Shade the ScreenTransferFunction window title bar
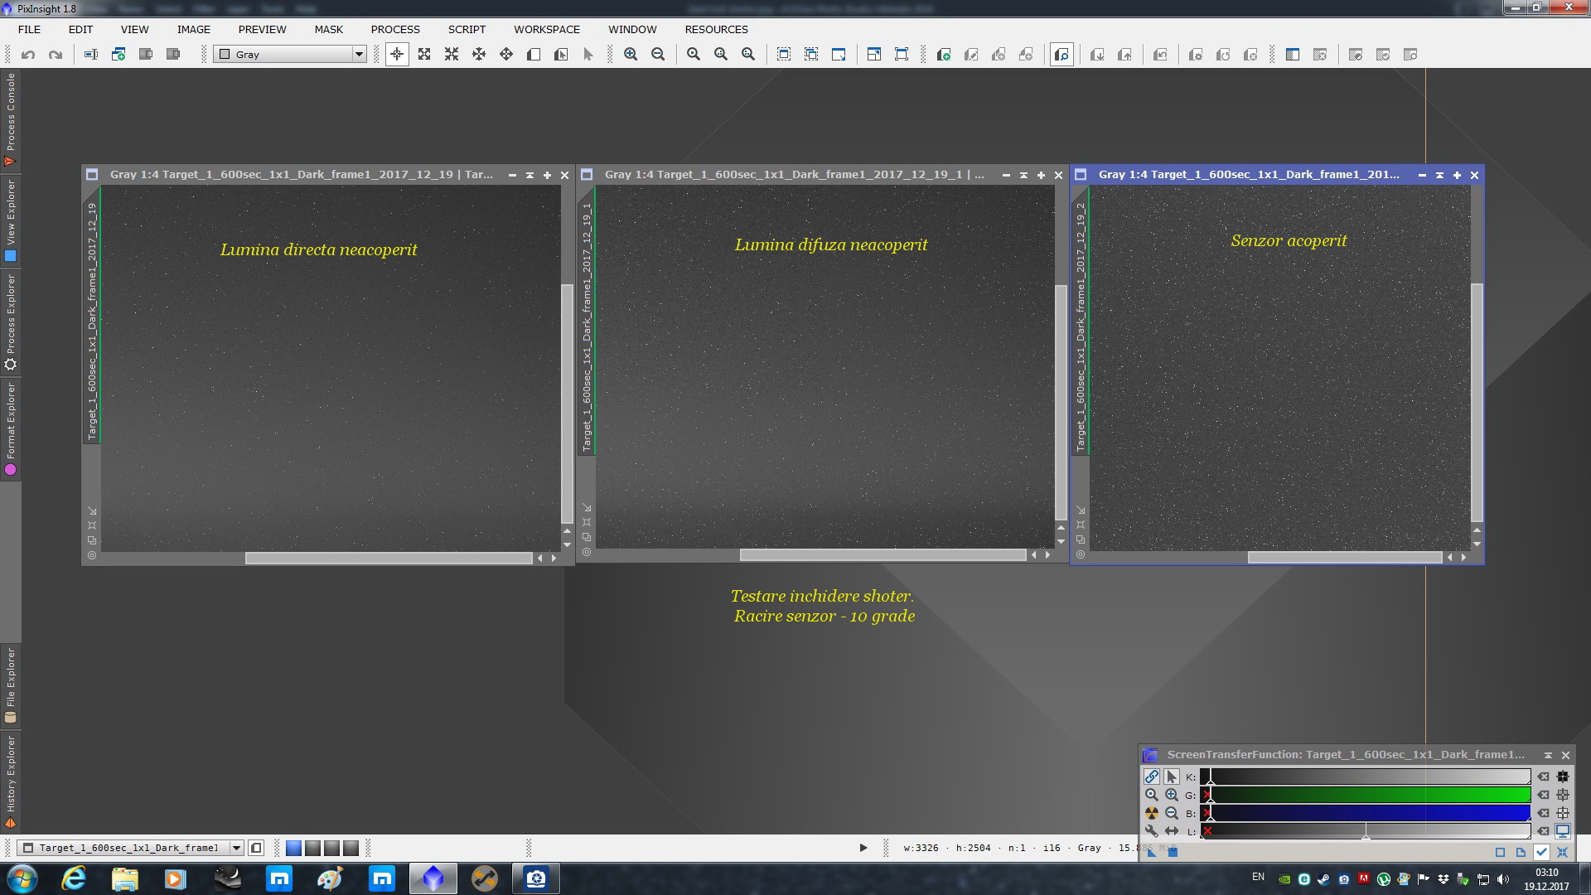This screenshot has width=1591, height=895. click(1548, 755)
